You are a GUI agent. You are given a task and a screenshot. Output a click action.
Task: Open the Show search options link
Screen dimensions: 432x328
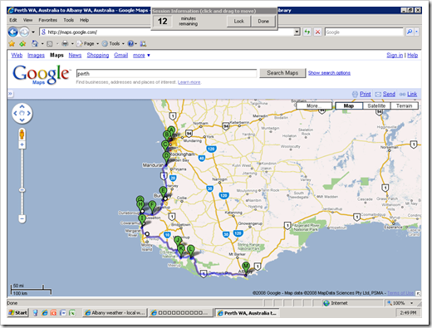pyautogui.click(x=329, y=73)
